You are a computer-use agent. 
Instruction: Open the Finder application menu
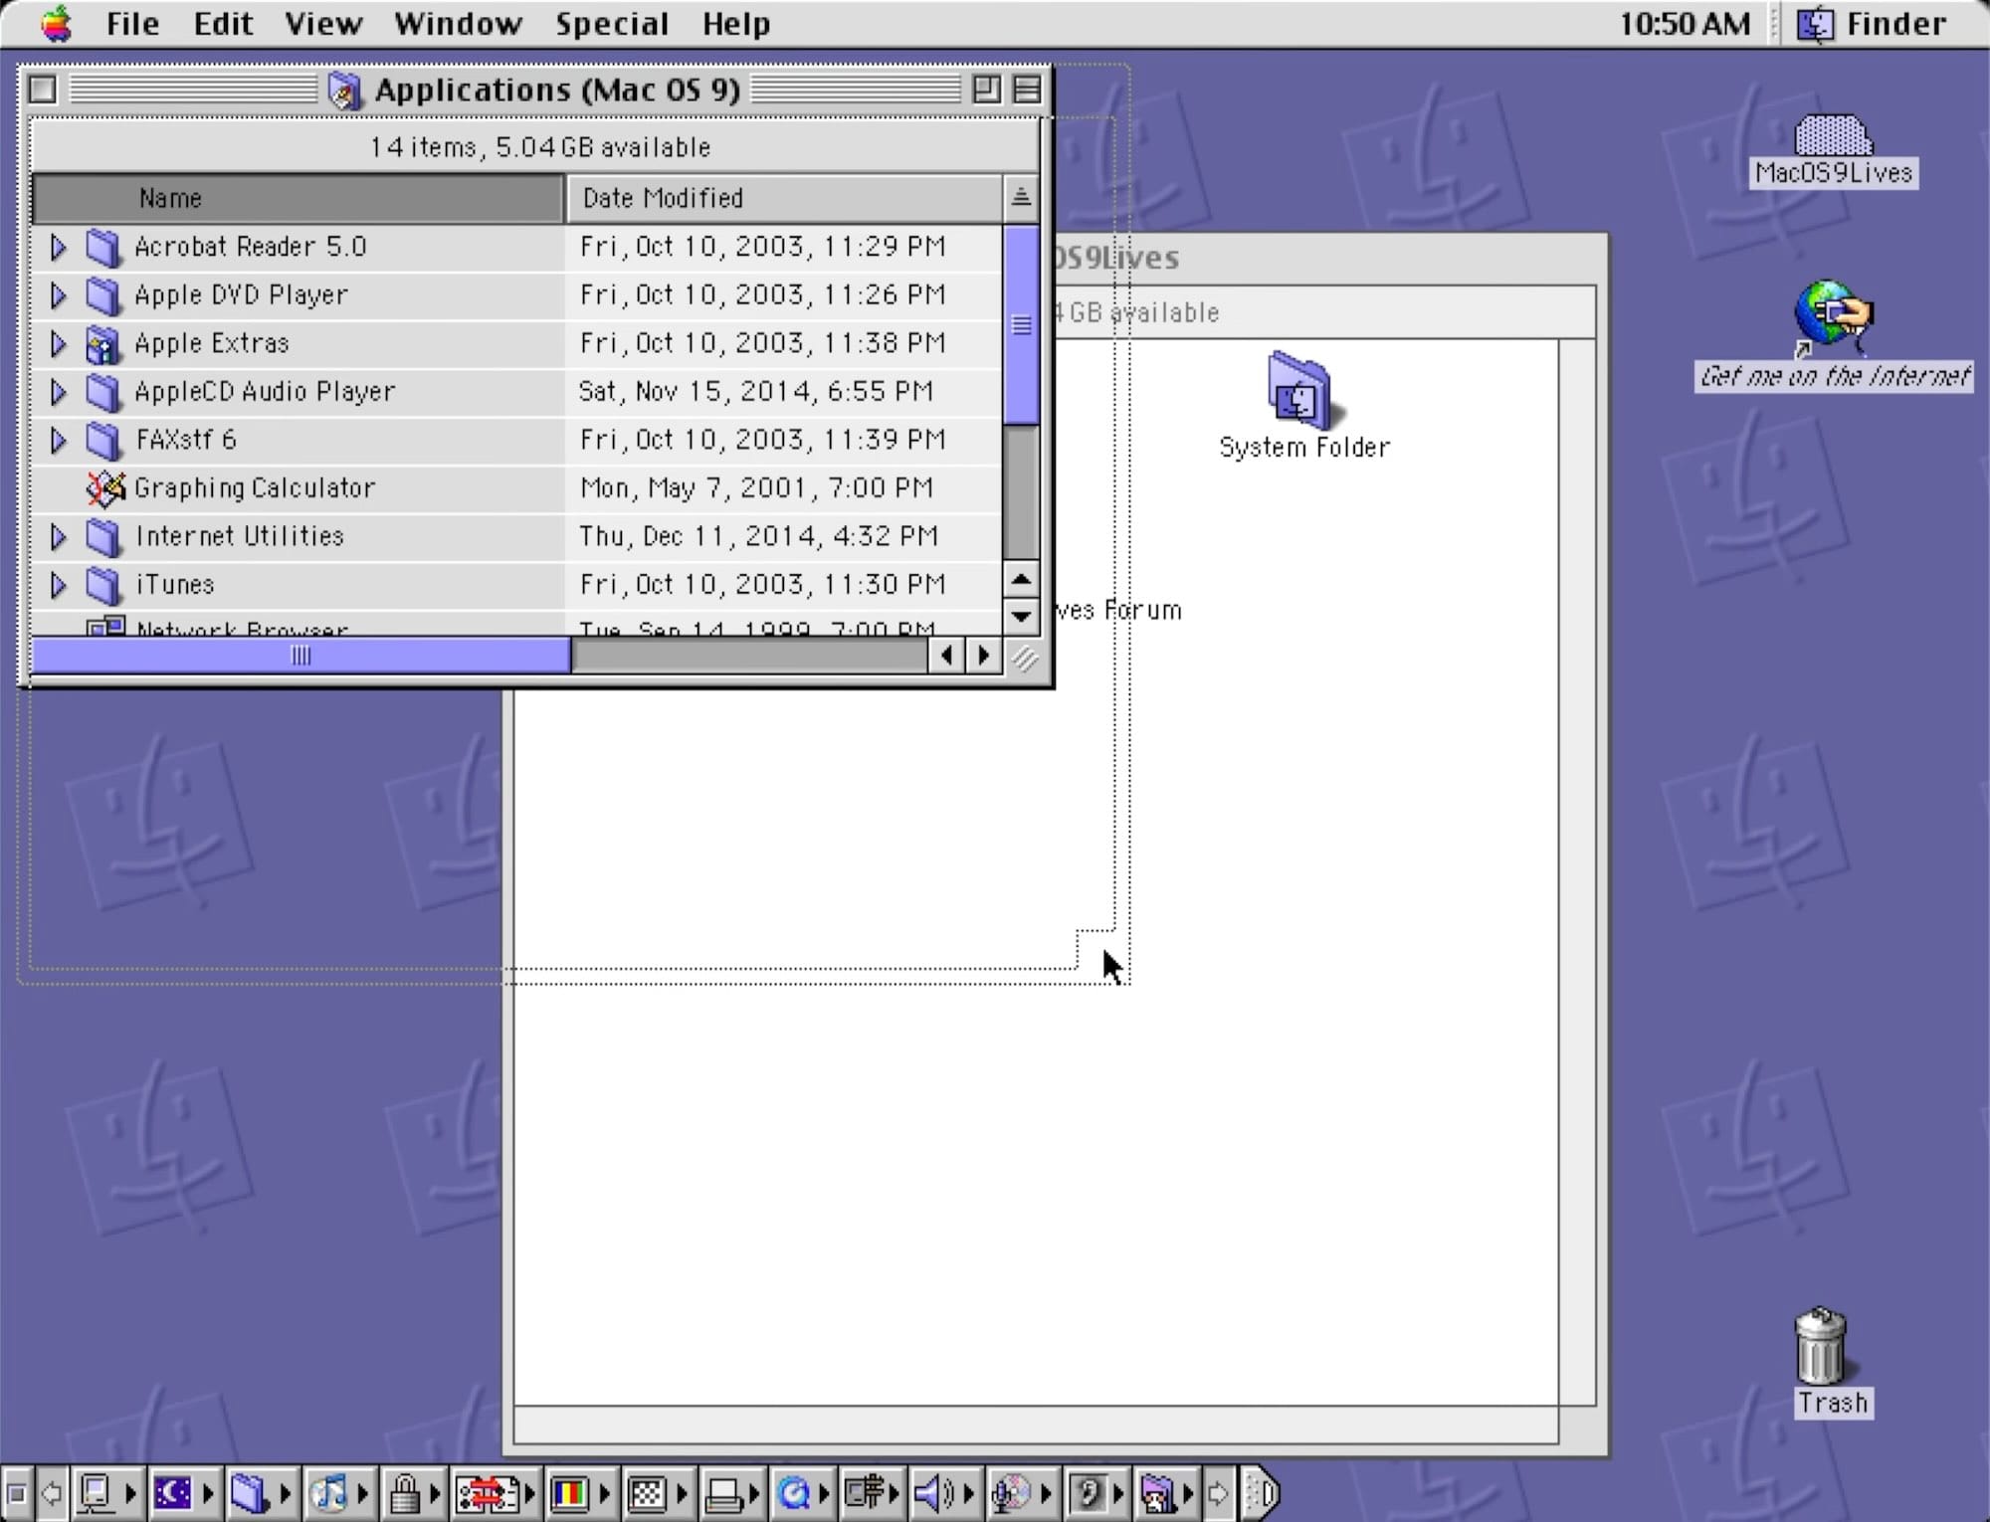(x=1873, y=23)
